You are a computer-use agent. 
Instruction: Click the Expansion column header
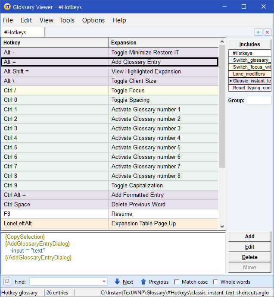tap(164, 43)
